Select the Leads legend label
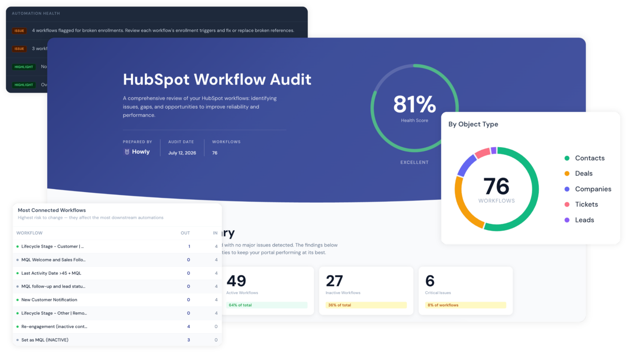The height and width of the screenshot is (356, 633). click(x=584, y=220)
